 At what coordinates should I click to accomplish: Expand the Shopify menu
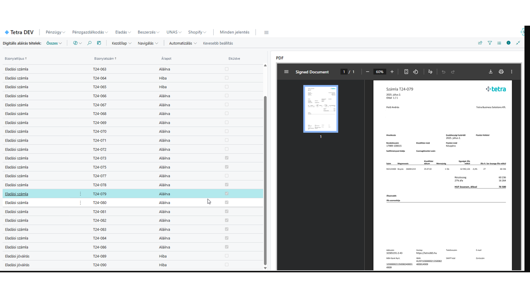(197, 32)
